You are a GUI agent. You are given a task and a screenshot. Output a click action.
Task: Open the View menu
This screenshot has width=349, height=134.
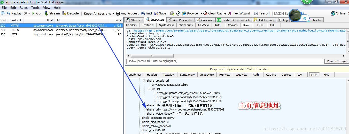[x=47, y=8]
